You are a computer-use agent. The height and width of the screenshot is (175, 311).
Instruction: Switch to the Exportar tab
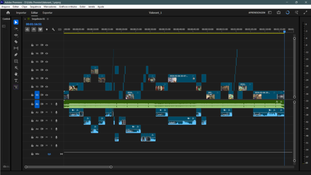[48, 13]
